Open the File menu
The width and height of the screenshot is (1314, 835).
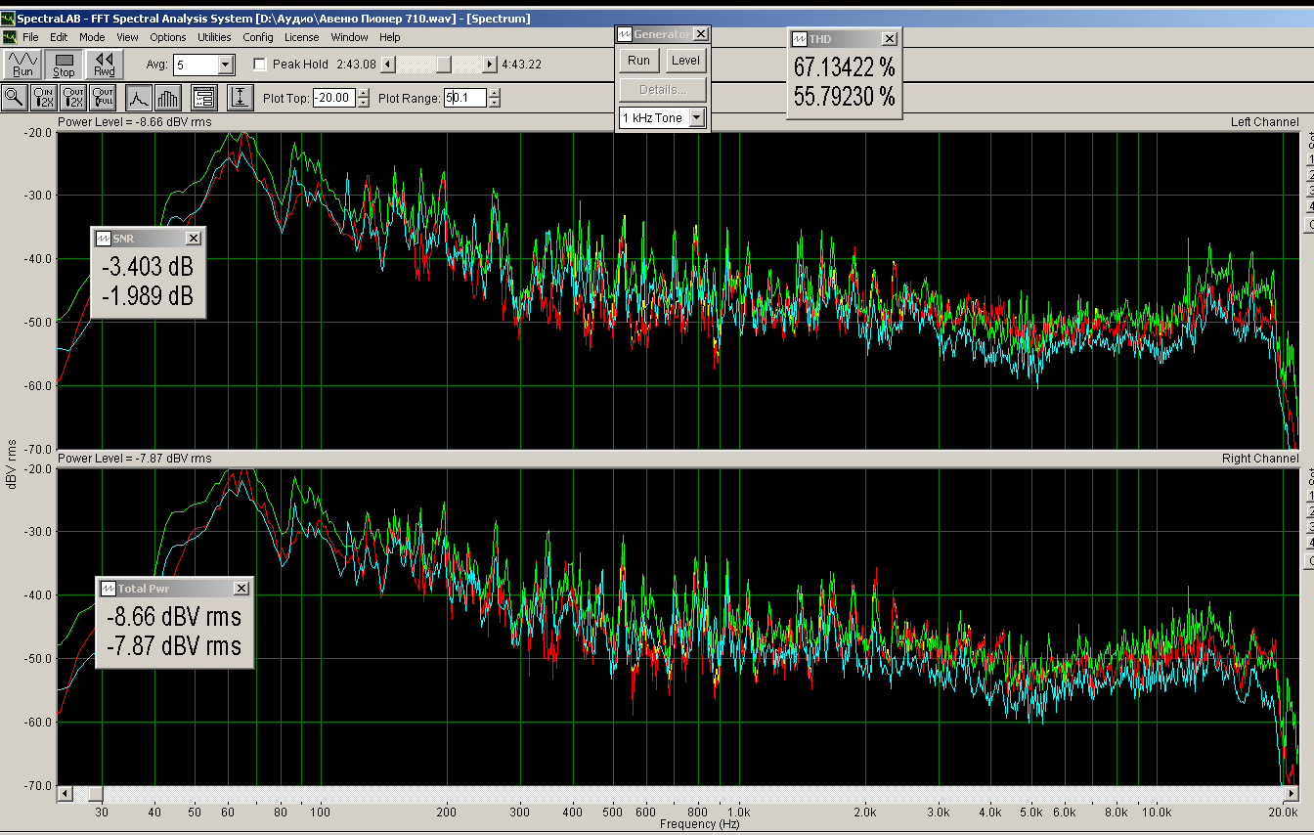point(30,37)
